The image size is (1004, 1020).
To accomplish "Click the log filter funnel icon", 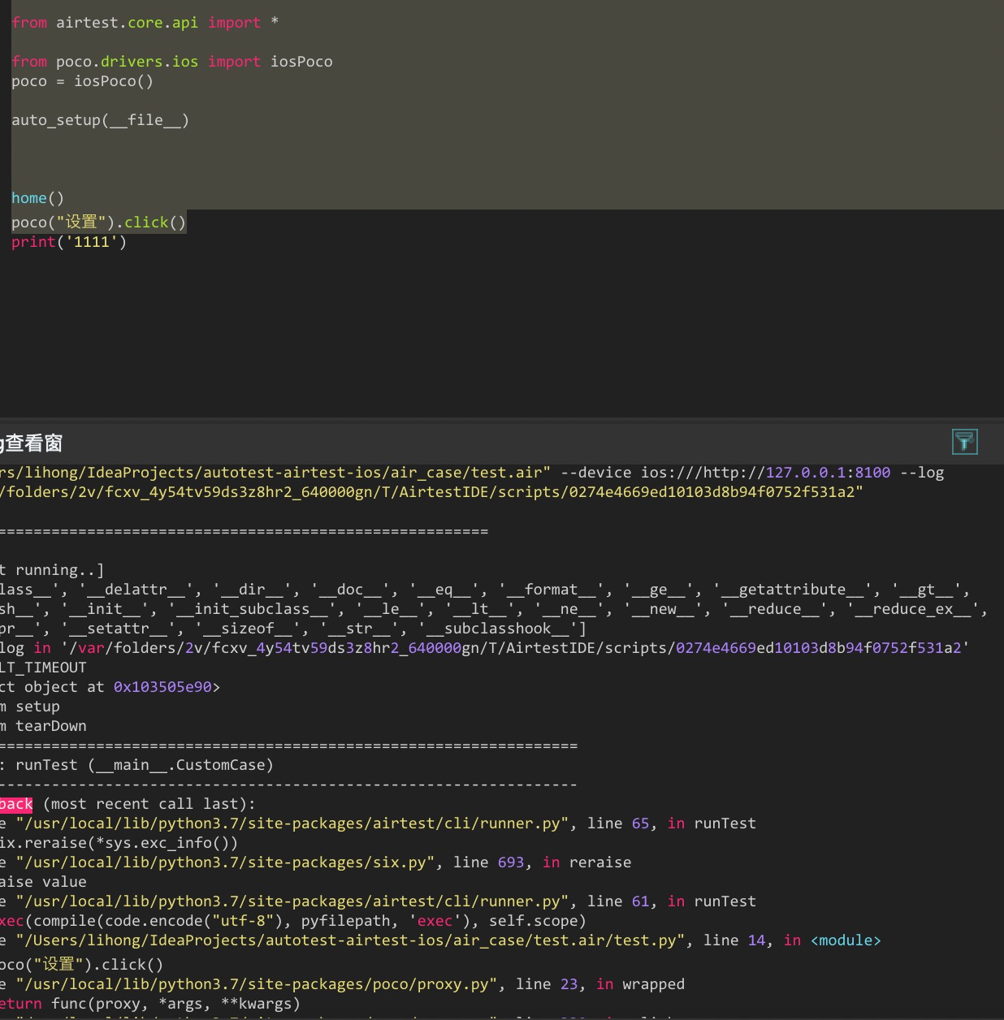I will click(x=965, y=442).
